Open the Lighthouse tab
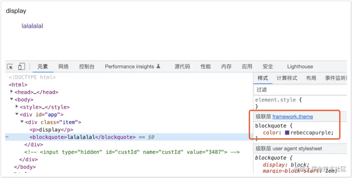 click(300, 67)
